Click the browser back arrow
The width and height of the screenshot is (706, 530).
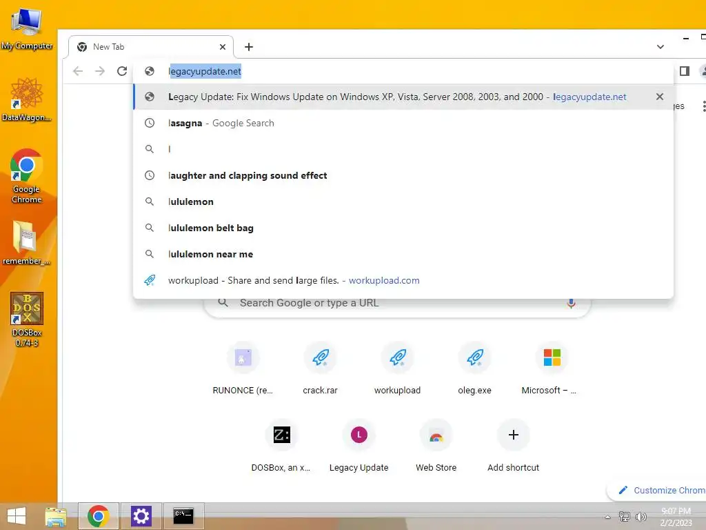click(78, 71)
